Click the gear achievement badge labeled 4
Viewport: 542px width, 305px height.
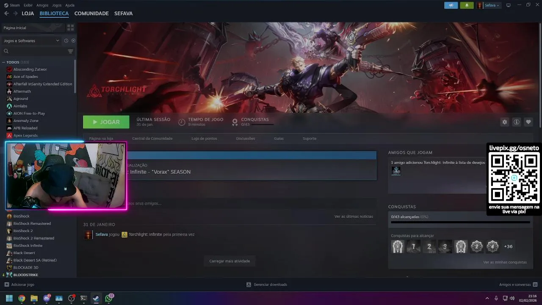pos(492,246)
